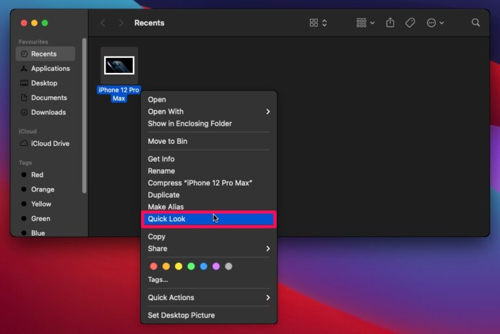Choose Quick Look from context menu
This screenshot has width=500, height=334.
(x=167, y=219)
